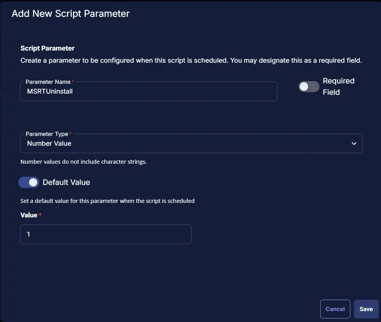The height and width of the screenshot is (322, 381).
Task: Click the asterisk next to Parameter Name
Action: click(73, 81)
